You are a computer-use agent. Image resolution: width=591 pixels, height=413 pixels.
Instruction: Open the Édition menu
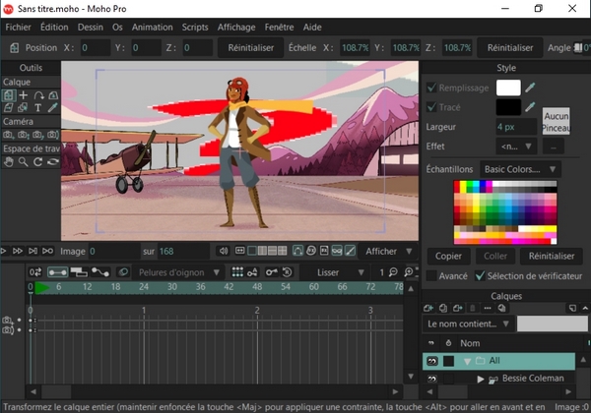click(54, 28)
